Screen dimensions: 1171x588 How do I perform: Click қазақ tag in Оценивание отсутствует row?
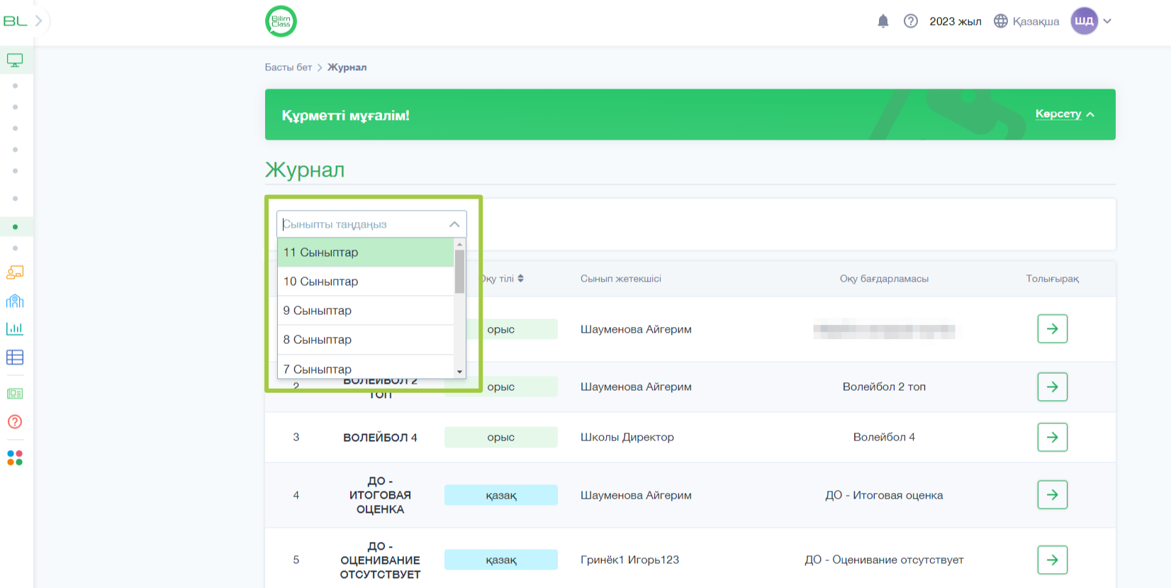click(x=501, y=560)
